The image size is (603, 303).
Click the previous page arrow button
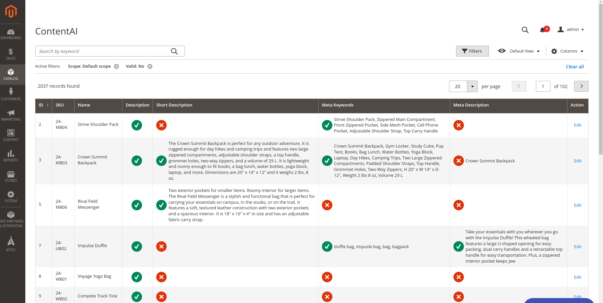[519, 86]
